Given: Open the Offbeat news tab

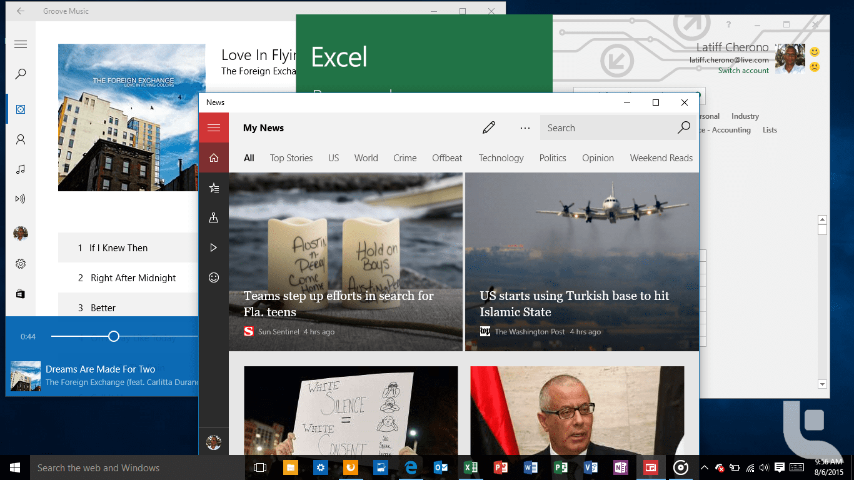Looking at the screenshot, I should pos(448,158).
